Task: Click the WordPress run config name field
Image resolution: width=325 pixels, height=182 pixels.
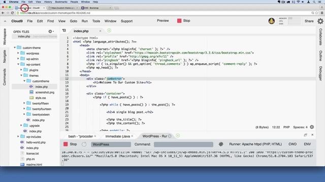Action: coord(111,144)
